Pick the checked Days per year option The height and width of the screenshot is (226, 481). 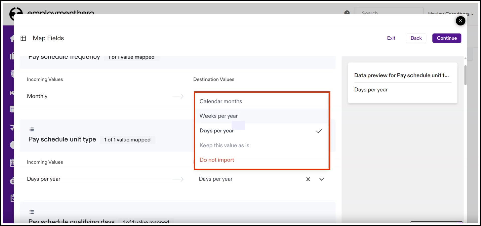217,131
